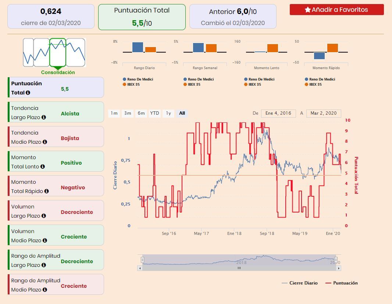Click info icon next to Puntuación Total
Viewport: 392px width, 304px height.
click(28, 93)
